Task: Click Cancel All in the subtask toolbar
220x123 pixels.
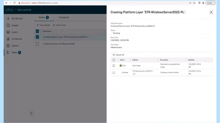Action: [x=118, y=55]
